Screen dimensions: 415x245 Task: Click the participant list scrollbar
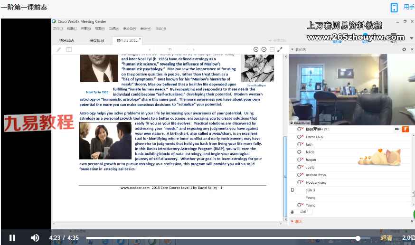413,193
